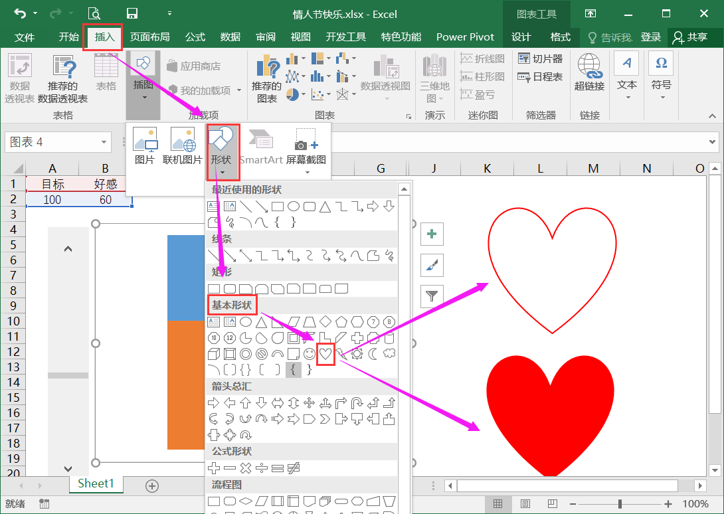Image resolution: width=724 pixels, height=514 pixels.
Task: Select the U-turn arrow shape
Action: [x=357, y=402]
